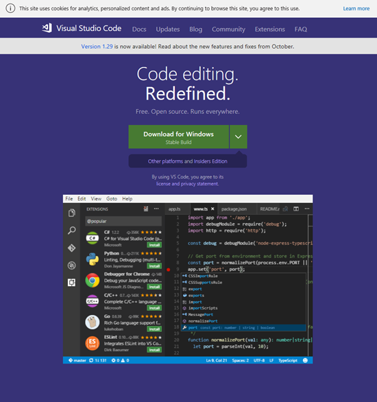Click the open preview icon beside README
This screenshot has height=402, width=377.
pos(285,209)
